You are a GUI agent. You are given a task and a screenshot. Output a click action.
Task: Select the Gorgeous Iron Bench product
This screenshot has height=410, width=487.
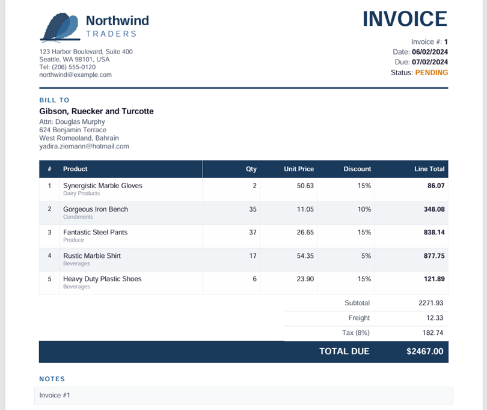tap(96, 209)
